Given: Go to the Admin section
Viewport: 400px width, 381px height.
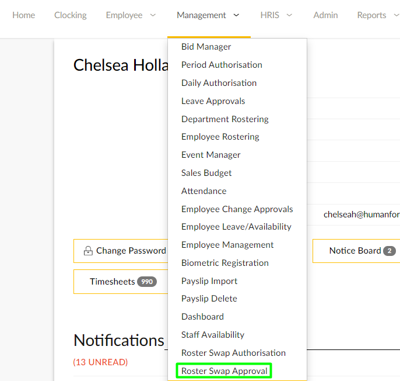Looking at the screenshot, I should 325,15.
